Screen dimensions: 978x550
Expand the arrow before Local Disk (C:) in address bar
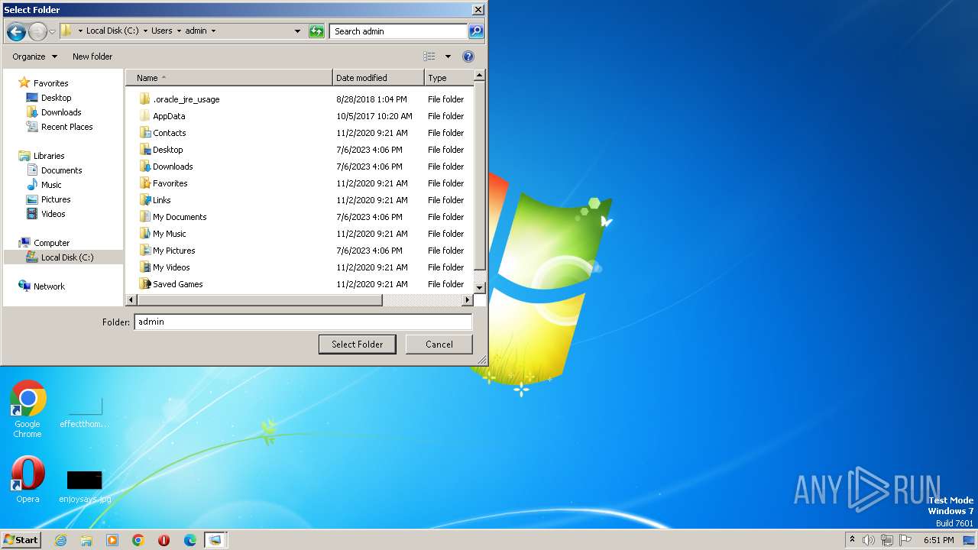80,31
